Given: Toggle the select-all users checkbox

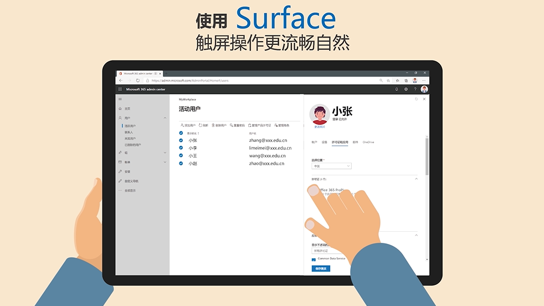Looking at the screenshot, I should [x=181, y=133].
